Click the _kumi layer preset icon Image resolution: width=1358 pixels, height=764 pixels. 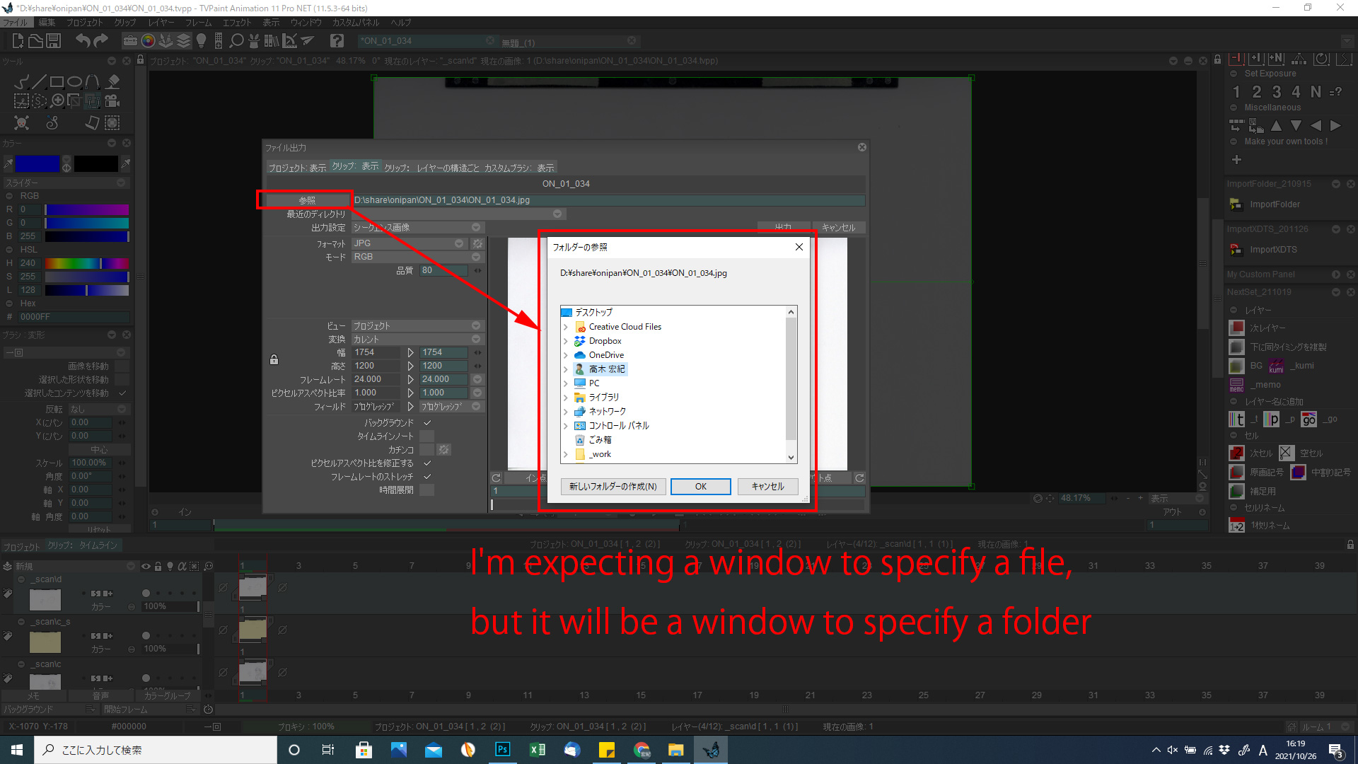pyautogui.click(x=1277, y=366)
